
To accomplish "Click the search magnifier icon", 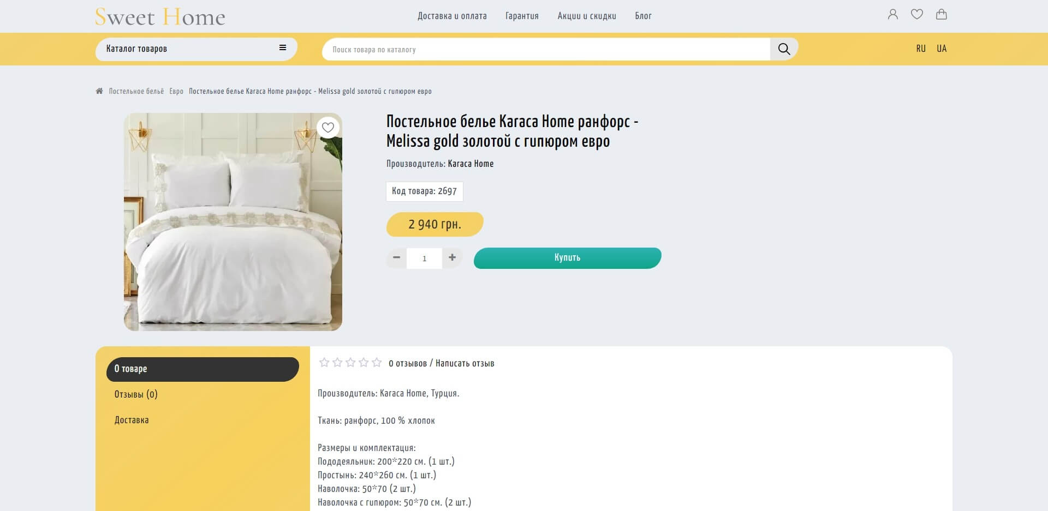I will [784, 49].
